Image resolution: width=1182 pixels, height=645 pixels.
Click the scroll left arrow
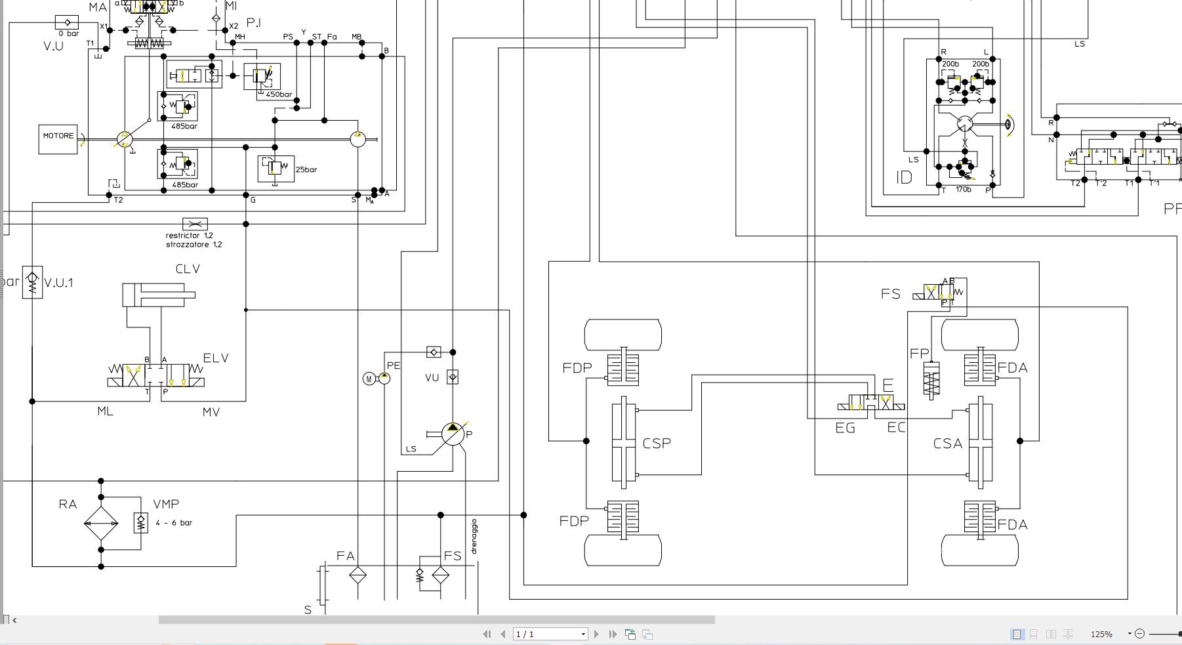click(14, 619)
